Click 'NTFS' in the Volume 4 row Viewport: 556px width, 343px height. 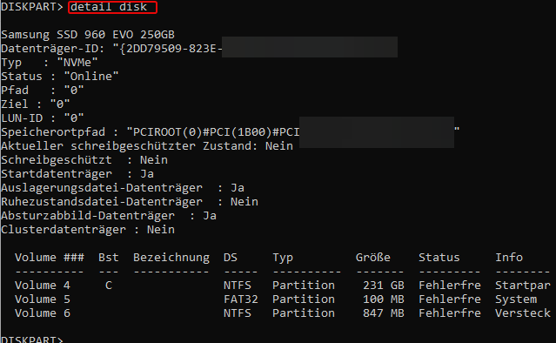pos(238,286)
